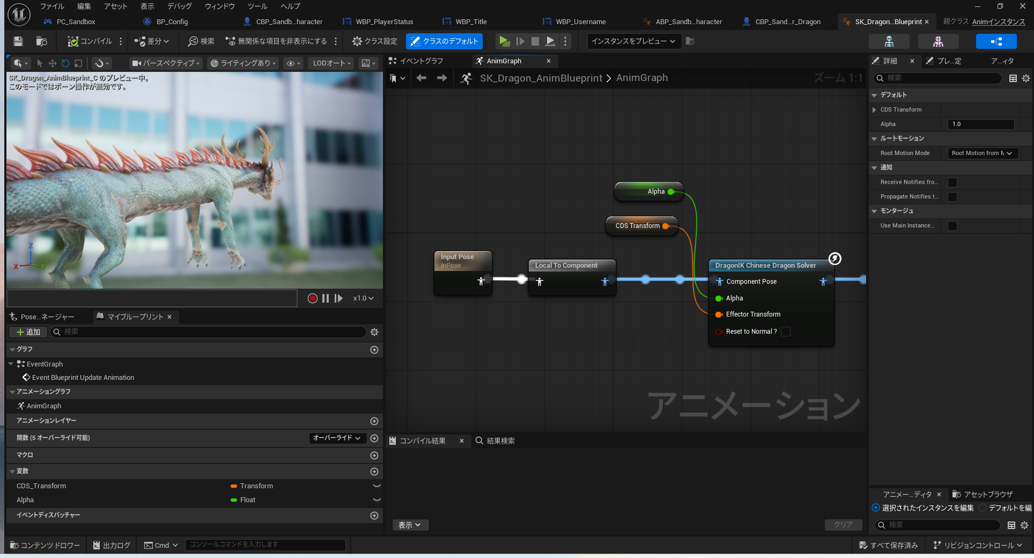Click the Save icon in the toolbar
This screenshot has height=558, width=1034.
click(18, 41)
